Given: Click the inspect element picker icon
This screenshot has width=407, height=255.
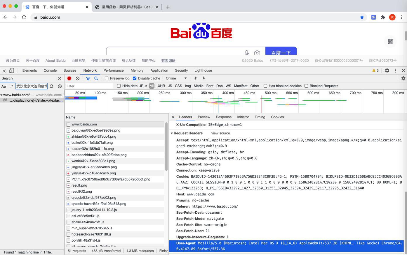Looking at the screenshot, I should tap(4, 70).
